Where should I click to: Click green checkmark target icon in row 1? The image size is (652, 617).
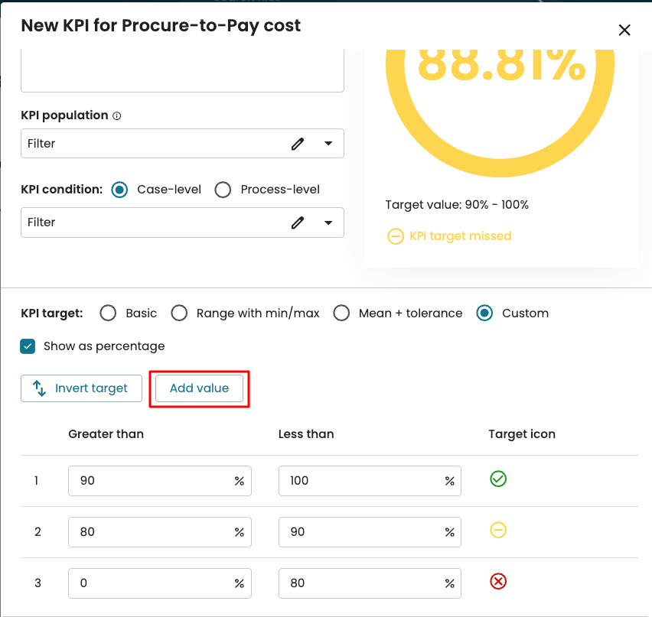(x=498, y=479)
